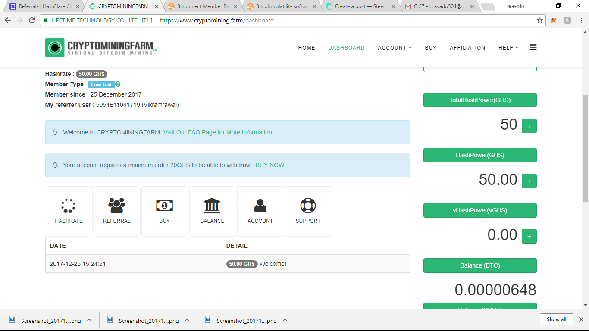589x331 pixels.
Task: Open the Bravado profile button
Action: coord(515,6)
